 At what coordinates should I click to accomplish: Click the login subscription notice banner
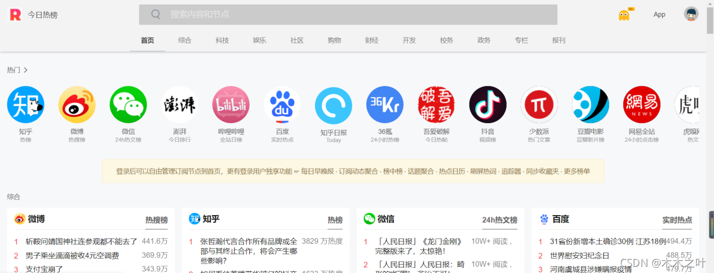pyautogui.click(x=353, y=171)
